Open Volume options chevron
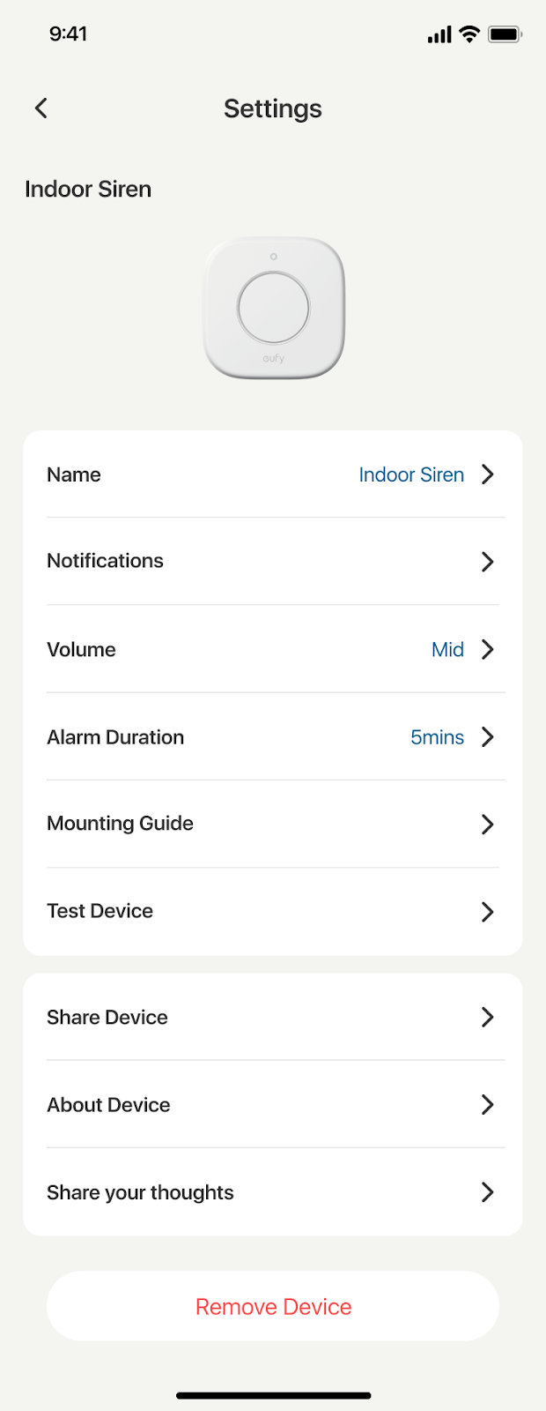The width and height of the screenshot is (546, 1411). pyautogui.click(x=488, y=650)
